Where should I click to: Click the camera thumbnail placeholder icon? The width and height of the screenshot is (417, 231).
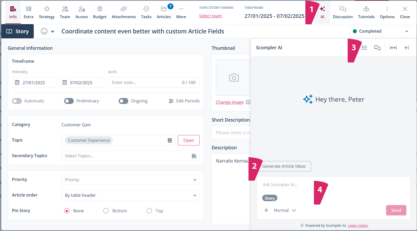pyautogui.click(x=234, y=78)
